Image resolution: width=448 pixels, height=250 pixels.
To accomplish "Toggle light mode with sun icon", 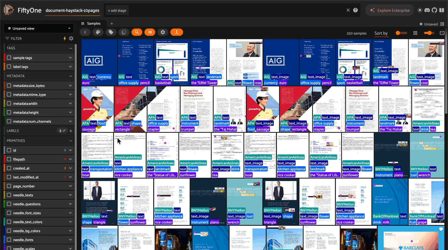I will pos(420,10).
